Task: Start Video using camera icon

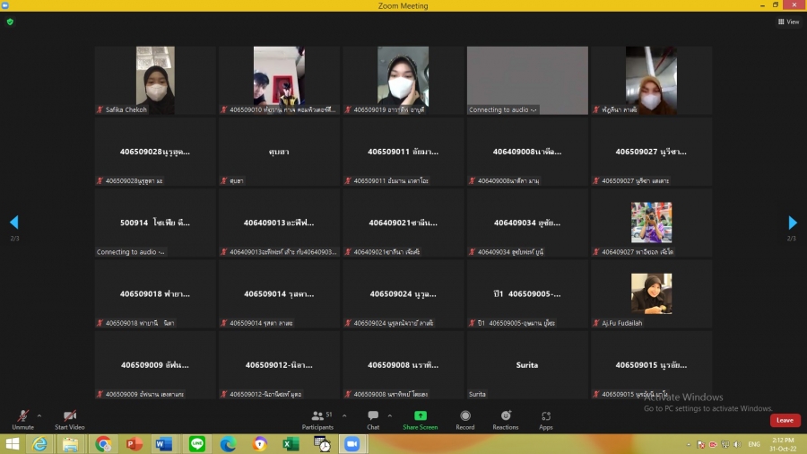Action: 70,417
